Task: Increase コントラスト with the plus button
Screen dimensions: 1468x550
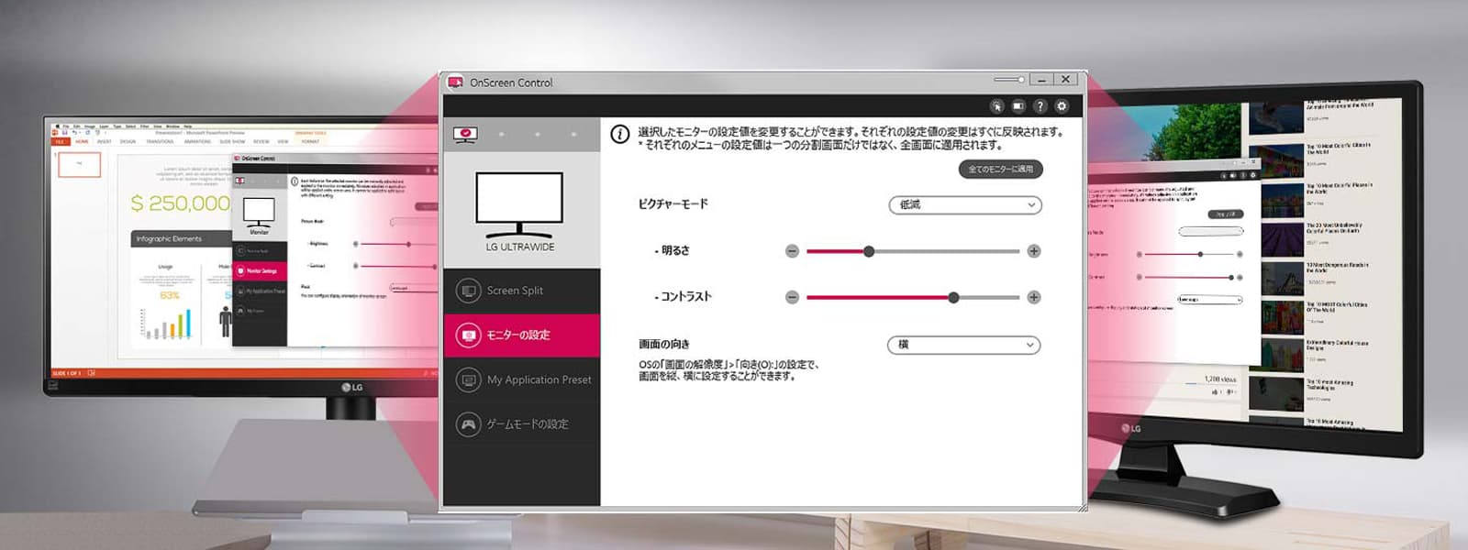Action: click(1034, 297)
